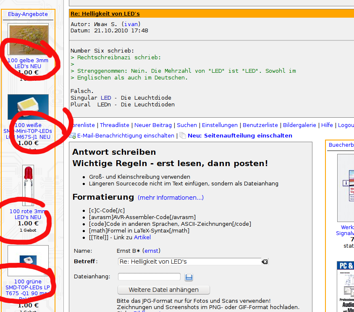Click the Werk book cover thumbnail
354x312 pixels.
pos(346,188)
